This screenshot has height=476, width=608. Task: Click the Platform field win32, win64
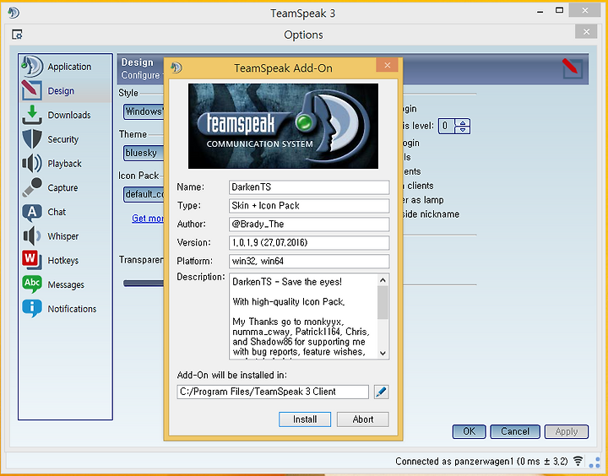coord(309,262)
